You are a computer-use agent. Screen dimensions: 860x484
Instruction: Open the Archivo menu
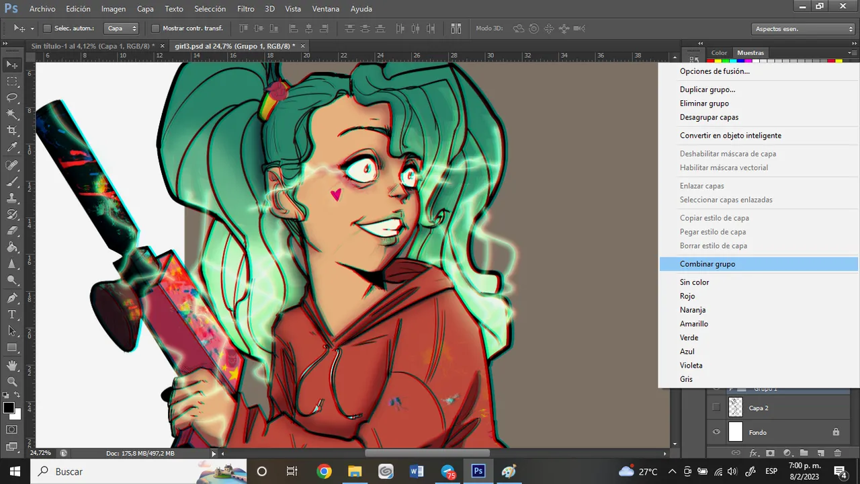pyautogui.click(x=42, y=9)
